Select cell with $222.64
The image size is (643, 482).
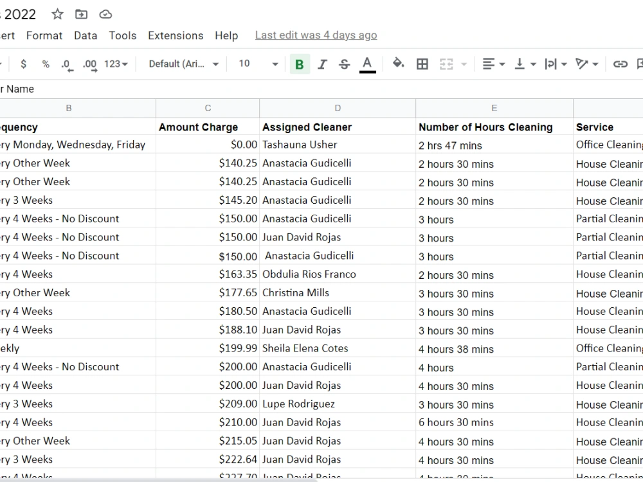[208, 460]
